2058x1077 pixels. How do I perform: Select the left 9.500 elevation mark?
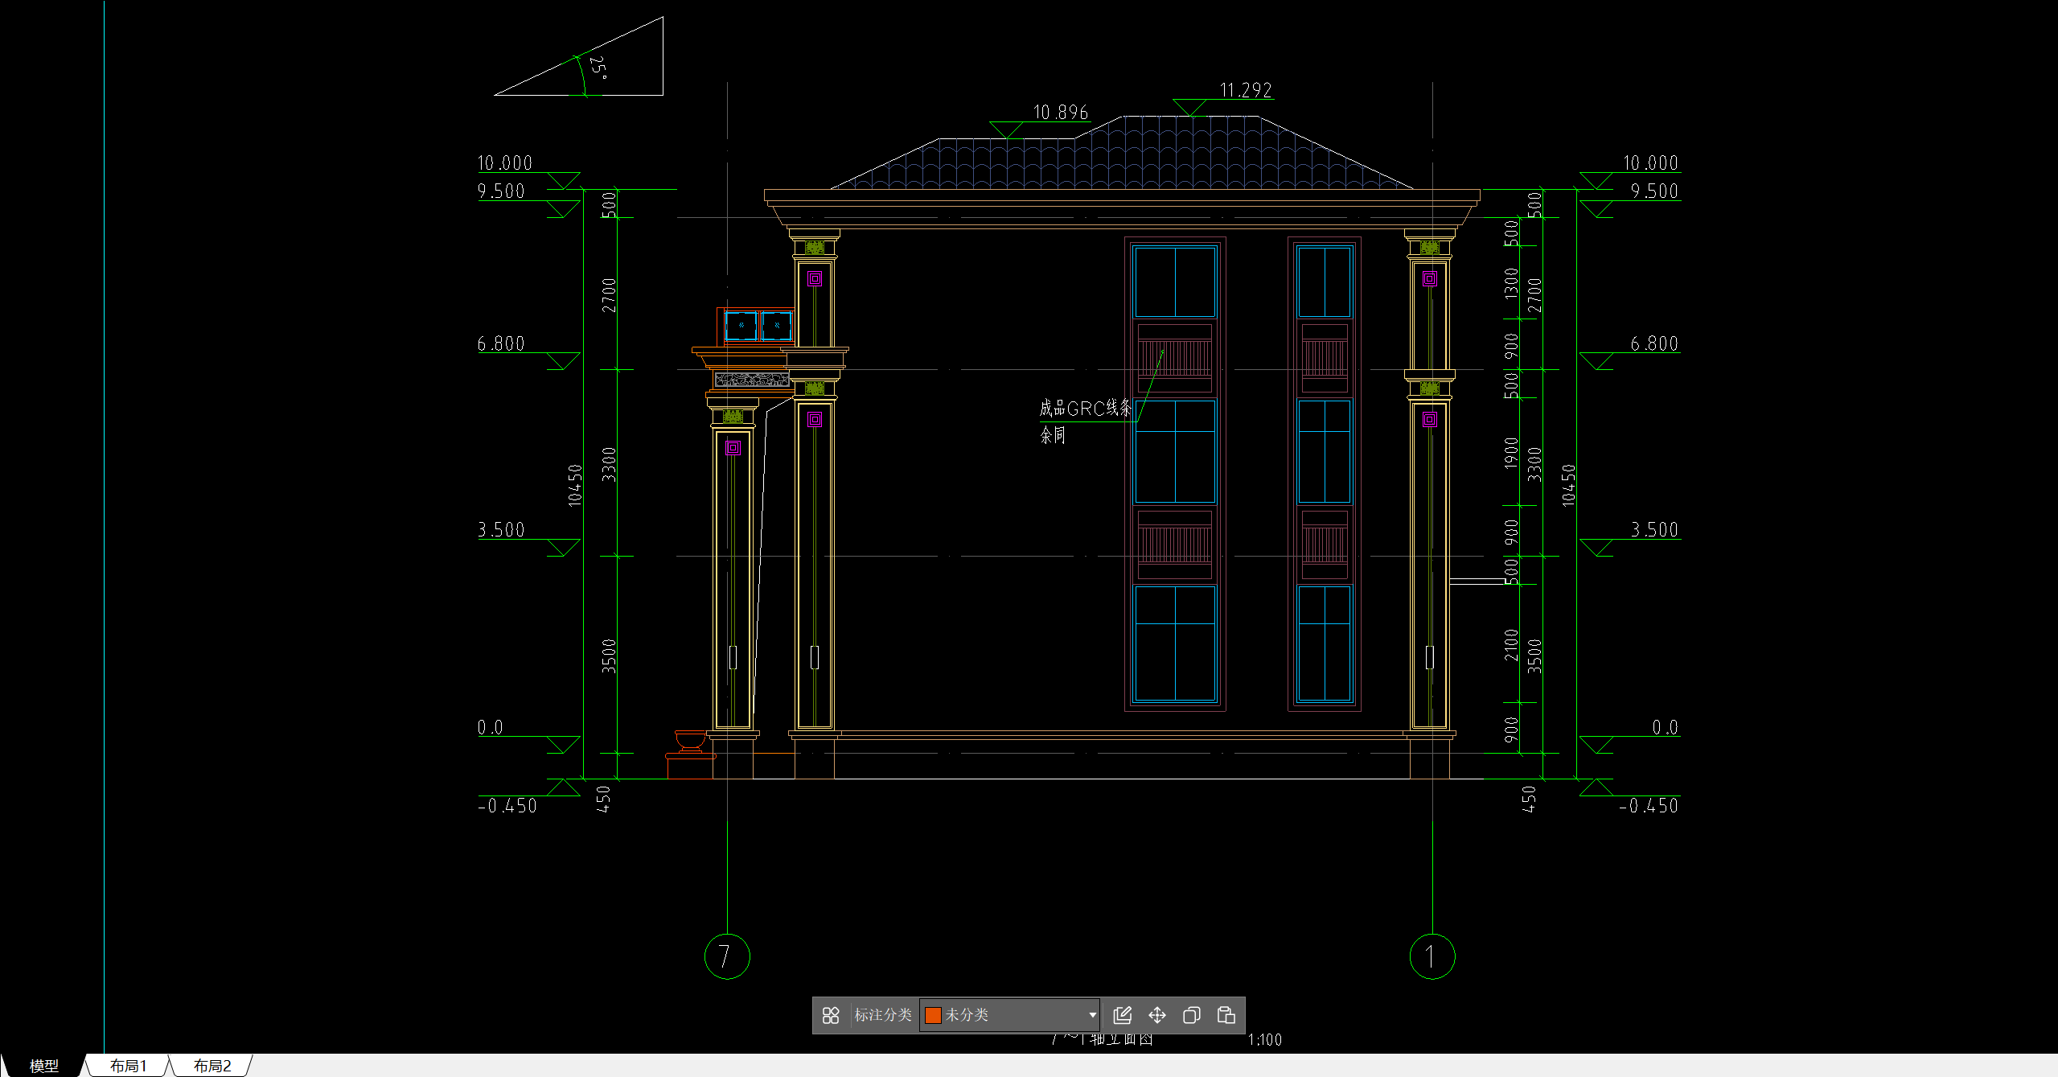tap(501, 191)
